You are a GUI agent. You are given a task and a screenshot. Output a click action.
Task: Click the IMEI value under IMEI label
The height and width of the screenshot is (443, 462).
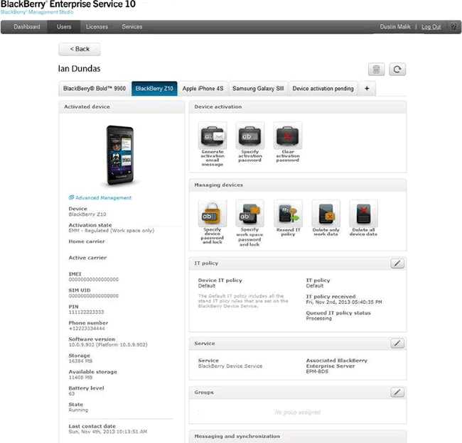94,279
